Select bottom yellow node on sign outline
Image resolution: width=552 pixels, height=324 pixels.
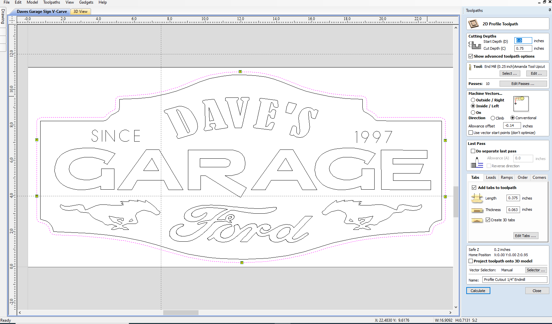242,262
